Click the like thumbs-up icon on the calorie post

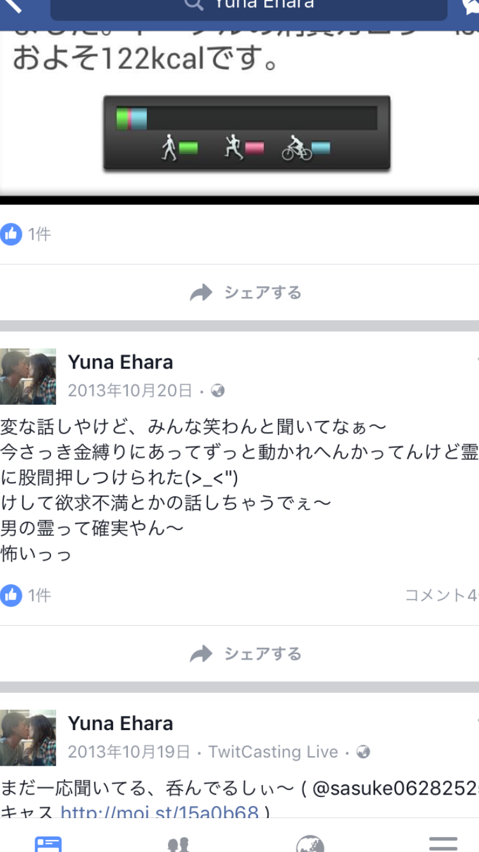pos(11,234)
